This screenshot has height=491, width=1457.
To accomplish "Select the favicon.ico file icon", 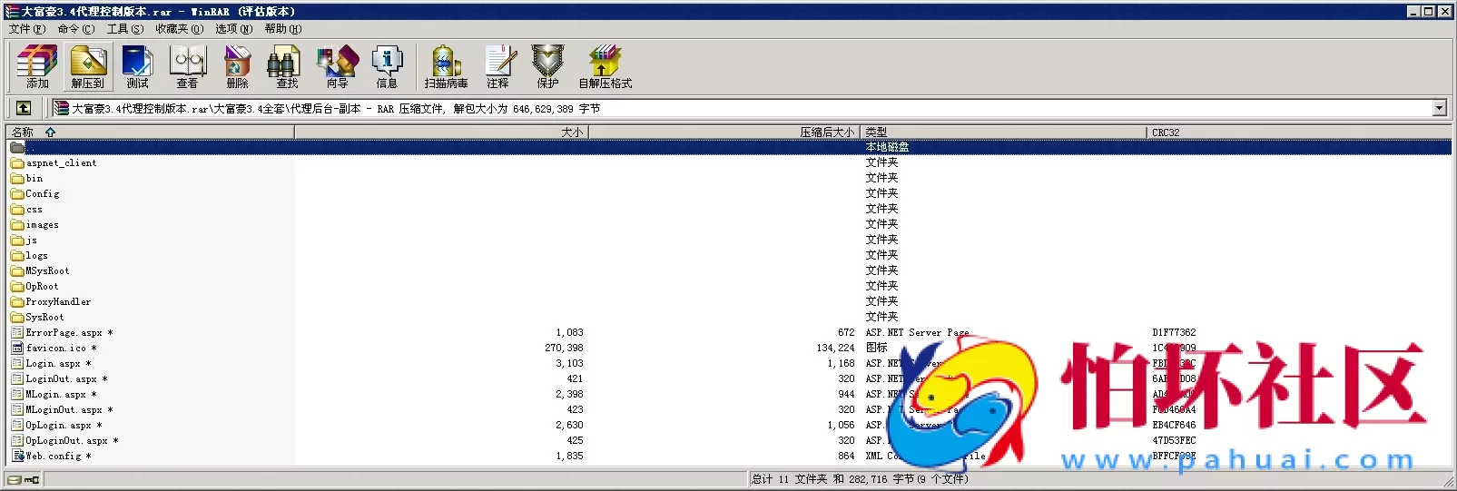I will (x=17, y=349).
